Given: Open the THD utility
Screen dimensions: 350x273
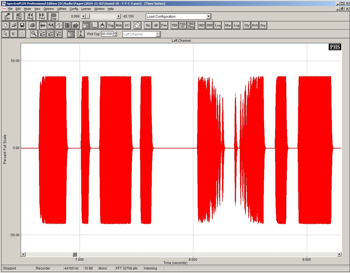Looking at the screenshot, I should [174, 25].
